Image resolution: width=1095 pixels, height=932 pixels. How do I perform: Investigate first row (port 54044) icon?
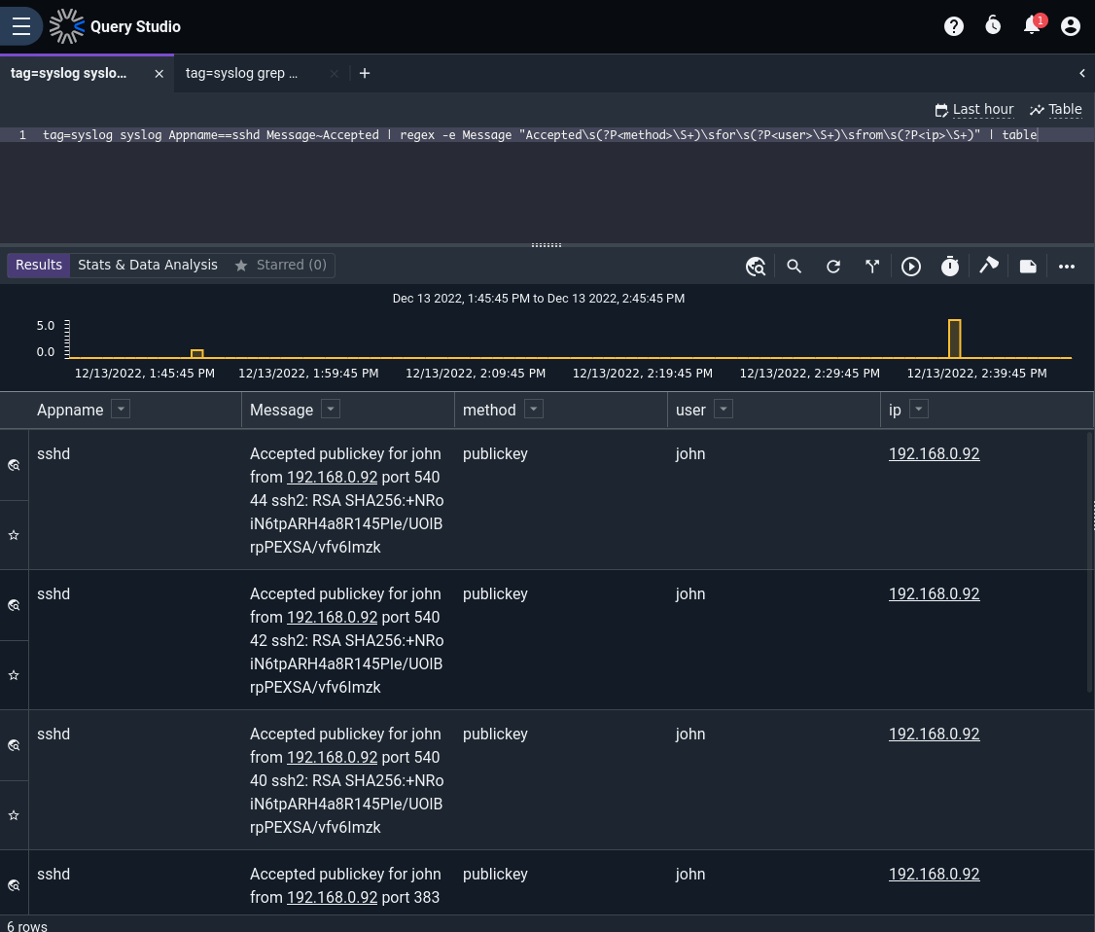click(x=14, y=465)
